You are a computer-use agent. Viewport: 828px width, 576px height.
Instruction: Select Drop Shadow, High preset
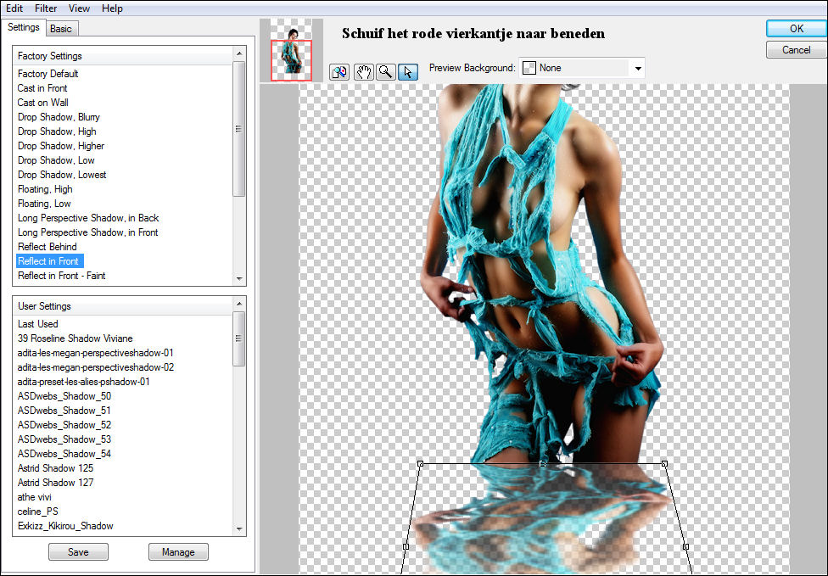[x=57, y=131]
